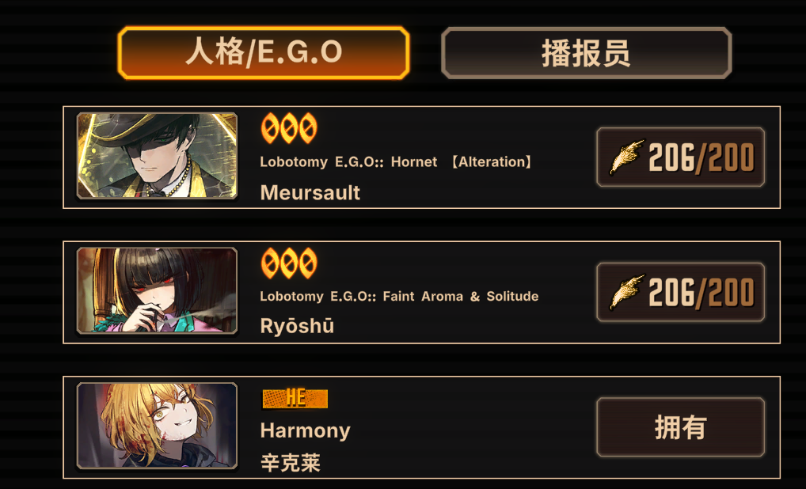Click the 206/200 shard button for Ryōshū
This screenshot has height=489, width=806.
681,292
